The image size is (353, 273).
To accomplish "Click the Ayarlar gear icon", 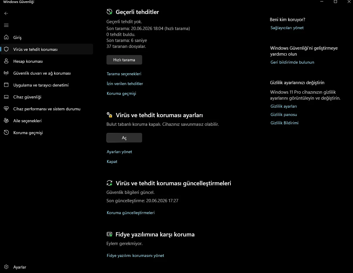I will (x=6, y=267).
